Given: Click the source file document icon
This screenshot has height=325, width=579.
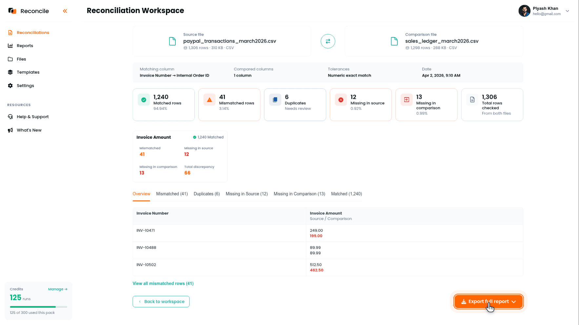Looking at the screenshot, I should click(x=172, y=41).
